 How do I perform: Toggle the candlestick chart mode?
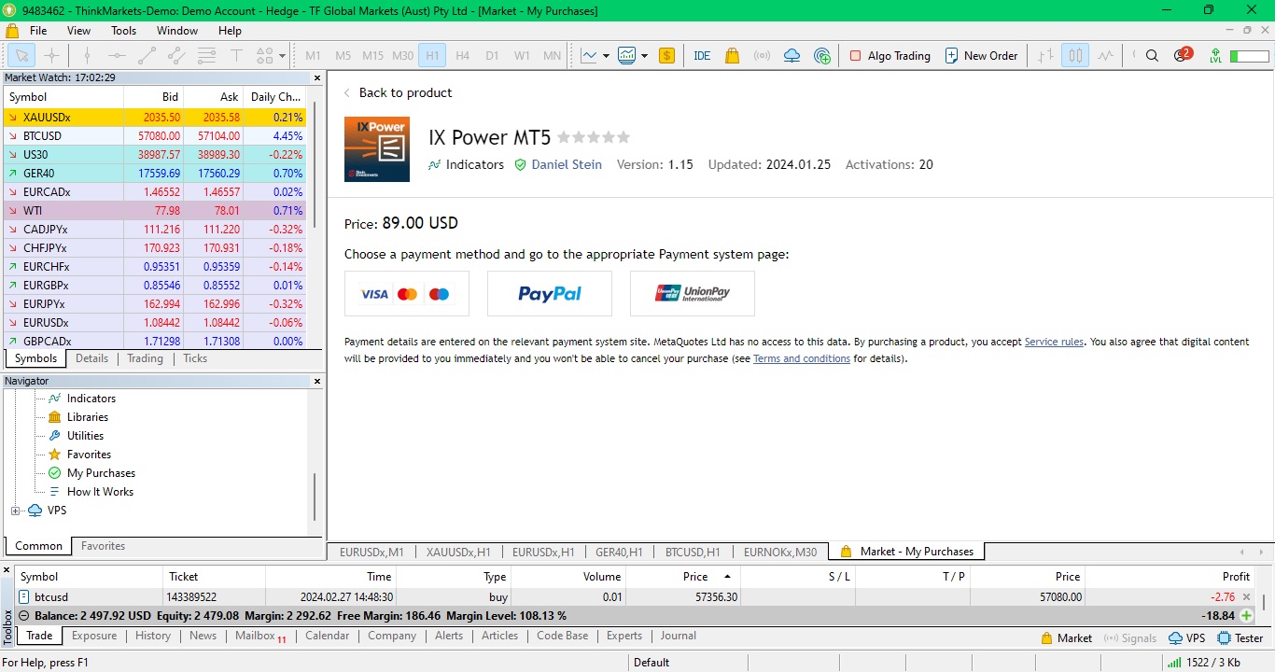pyautogui.click(x=1075, y=56)
